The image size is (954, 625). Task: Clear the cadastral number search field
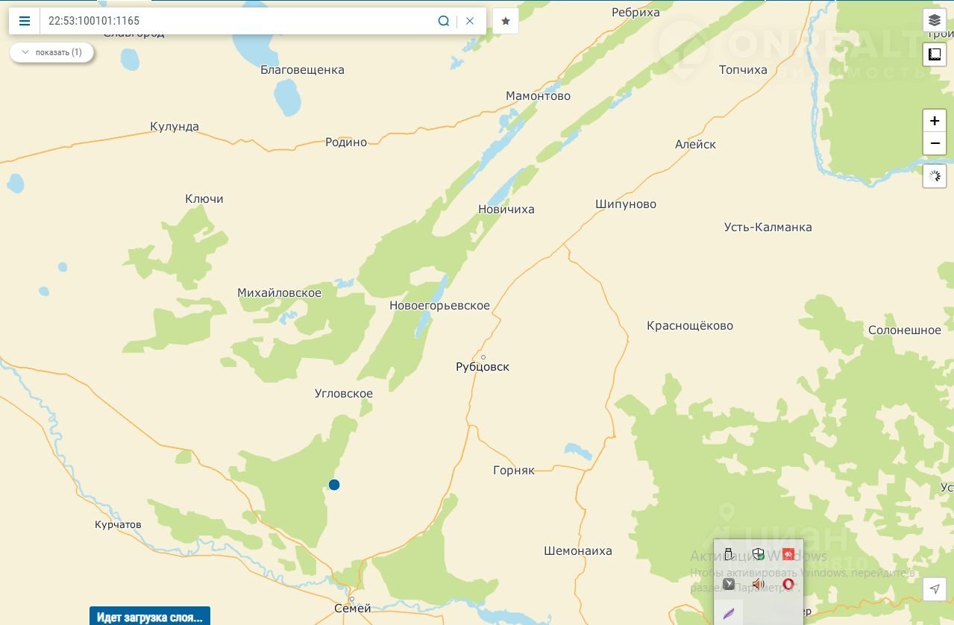tap(470, 21)
